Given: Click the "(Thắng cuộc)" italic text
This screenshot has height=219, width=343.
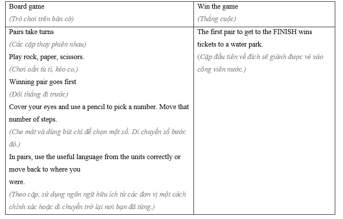Looking at the screenshot, I should tap(217, 19).
